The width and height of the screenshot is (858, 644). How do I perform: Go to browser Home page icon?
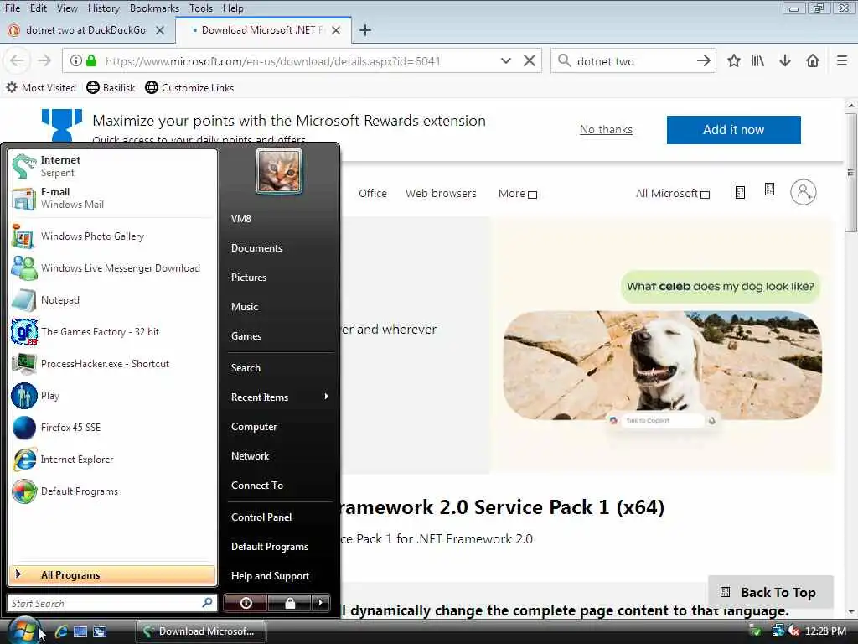tap(813, 60)
